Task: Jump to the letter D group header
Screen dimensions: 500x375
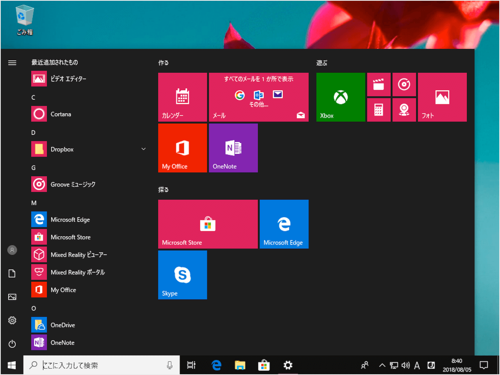Action: 33,132
